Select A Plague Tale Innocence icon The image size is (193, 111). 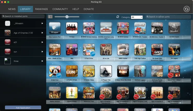pos(106,71)
